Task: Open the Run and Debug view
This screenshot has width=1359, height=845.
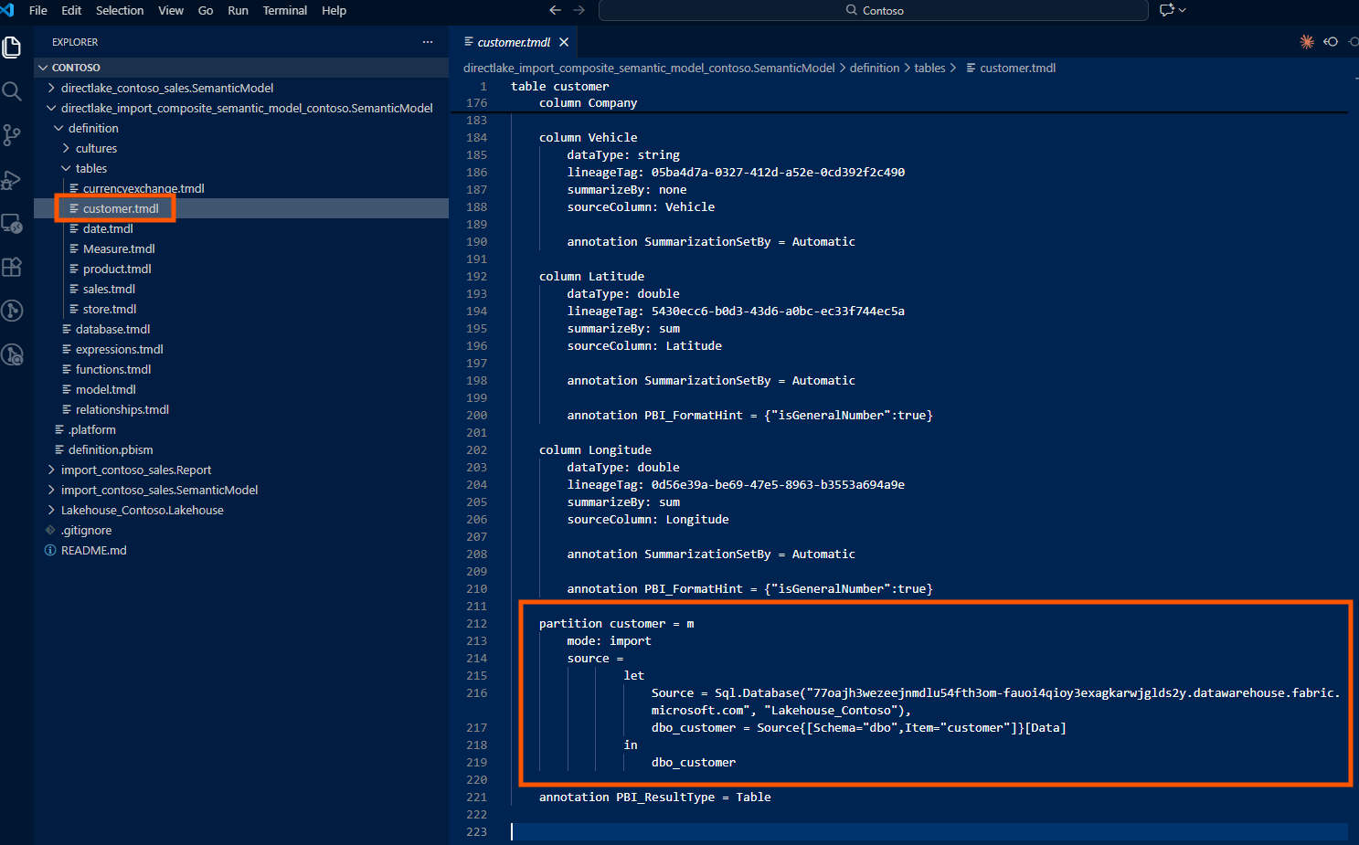Action: pyautogui.click(x=12, y=179)
